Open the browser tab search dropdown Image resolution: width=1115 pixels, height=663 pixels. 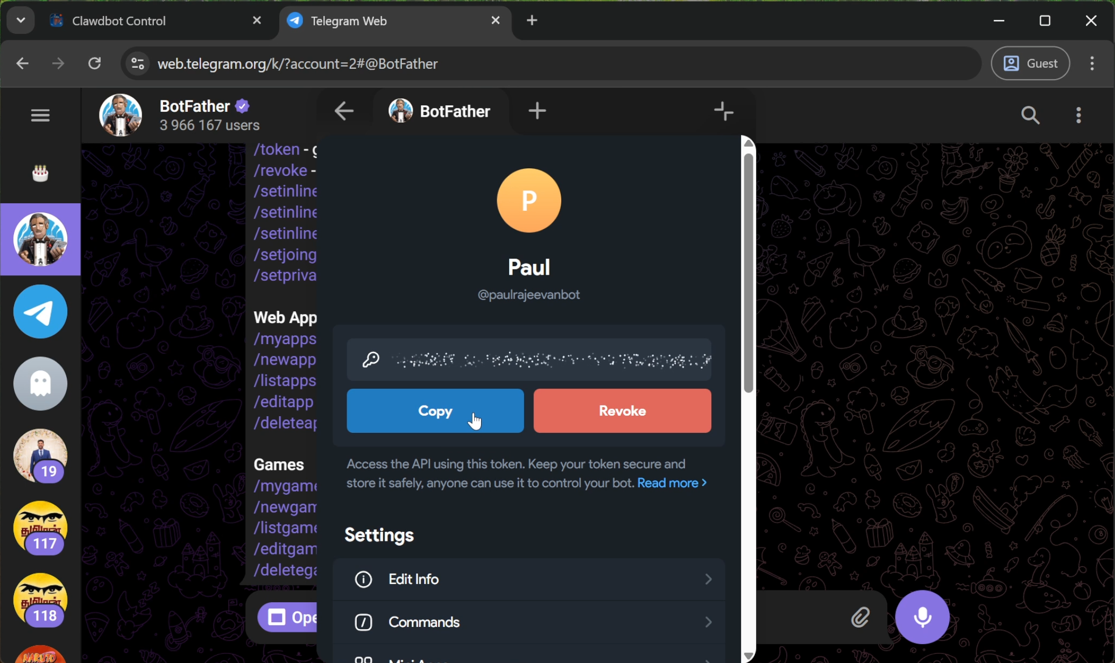20,20
